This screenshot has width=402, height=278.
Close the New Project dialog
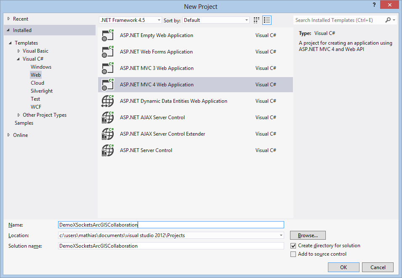[x=389, y=5]
